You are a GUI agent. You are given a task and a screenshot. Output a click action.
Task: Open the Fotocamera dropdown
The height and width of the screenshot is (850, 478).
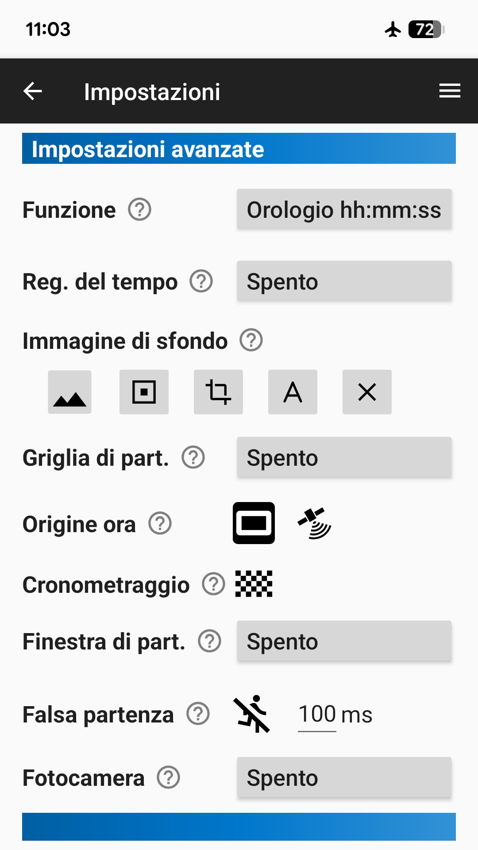click(x=344, y=777)
